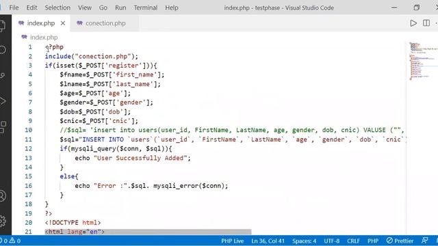The height and width of the screenshot is (246, 438).
Task: Click UTF-8 encoding in status bar
Action: [331, 241]
